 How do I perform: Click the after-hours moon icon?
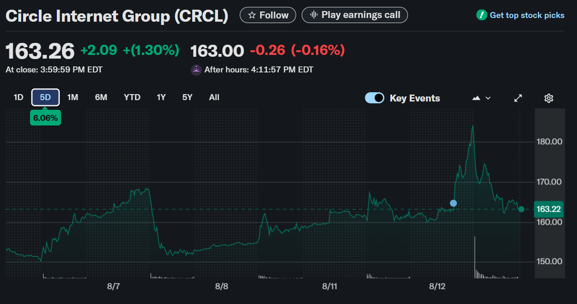coord(196,70)
